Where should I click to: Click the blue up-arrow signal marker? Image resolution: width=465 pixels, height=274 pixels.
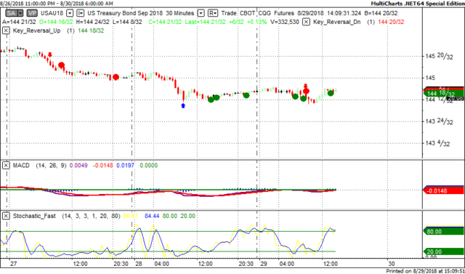click(x=183, y=105)
